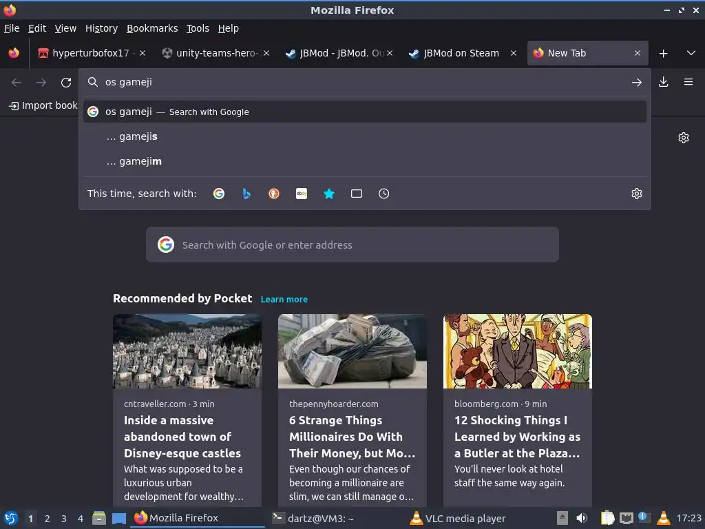Open the butler cartoon article thumbnail
Image resolution: width=705 pixels, height=529 pixels.
pos(518,351)
